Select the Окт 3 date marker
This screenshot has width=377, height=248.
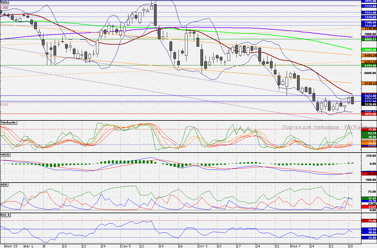[x=202, y=246]
